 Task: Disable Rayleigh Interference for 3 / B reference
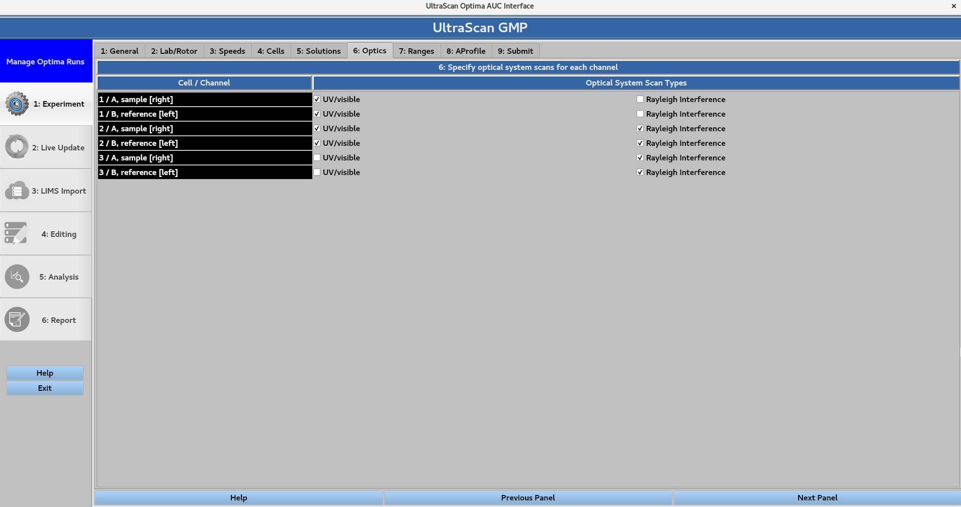(640, 172)
